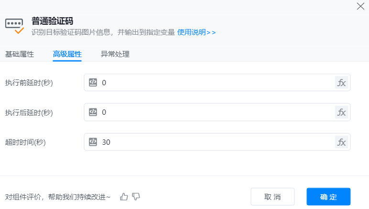
Task: Click code icon in 执行前延时 field
Action: pyautogui.click(x=93, y=82)
